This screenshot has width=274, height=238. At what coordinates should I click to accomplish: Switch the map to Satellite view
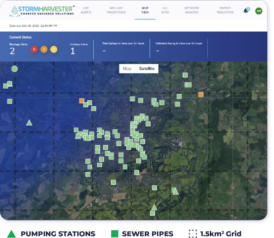pos(147,69)
